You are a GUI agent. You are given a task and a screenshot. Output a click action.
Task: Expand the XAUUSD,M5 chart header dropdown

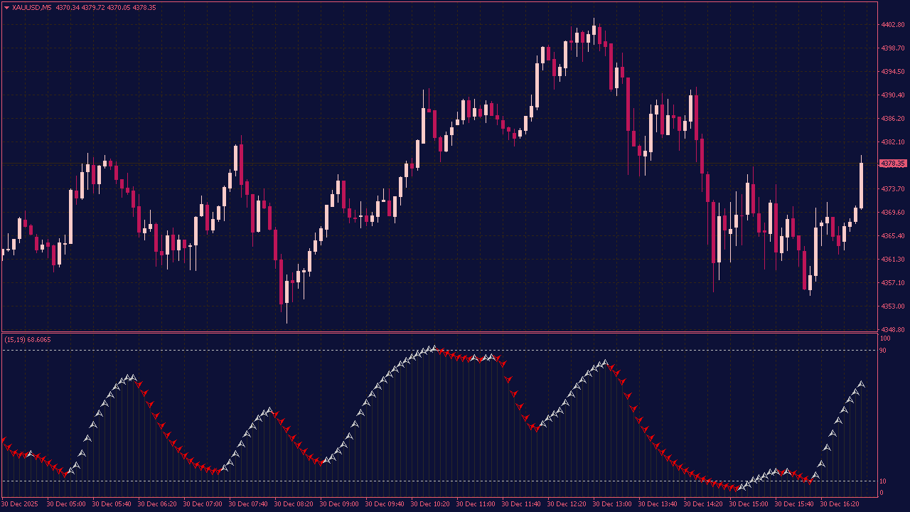(6, 6)
